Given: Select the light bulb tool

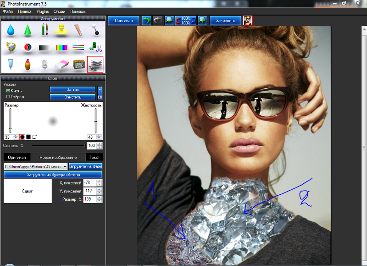Looking at the screenshot, I should pos(44,64).
